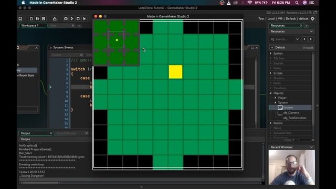Click the Test target option
The image size is (336, 189).
pyautogui.click(x=261, y=19)
